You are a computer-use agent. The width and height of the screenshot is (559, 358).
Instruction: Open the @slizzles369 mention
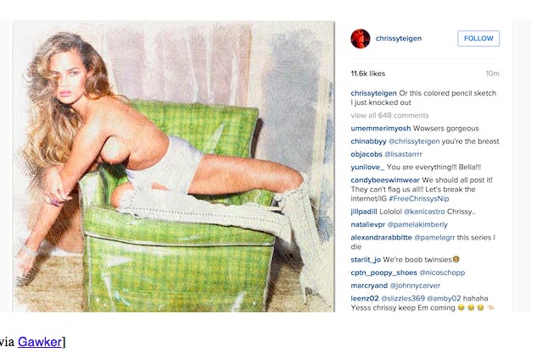click(403, 298)
